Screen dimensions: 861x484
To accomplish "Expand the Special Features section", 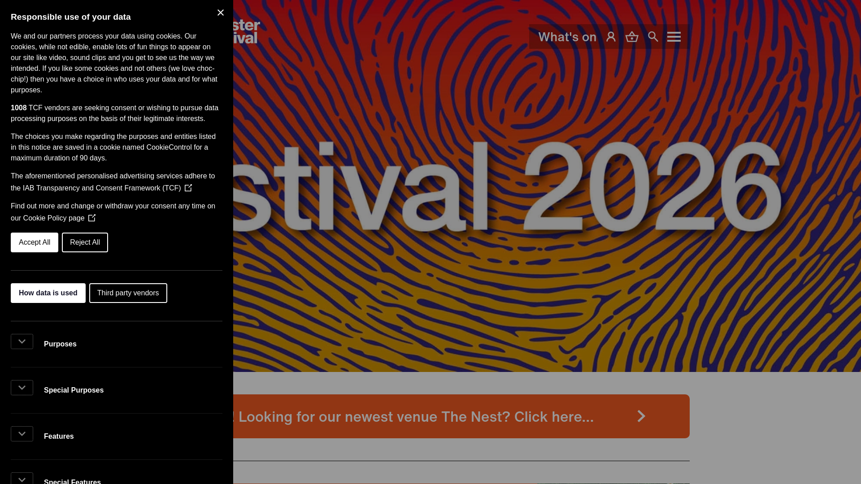I will point(22,479).
